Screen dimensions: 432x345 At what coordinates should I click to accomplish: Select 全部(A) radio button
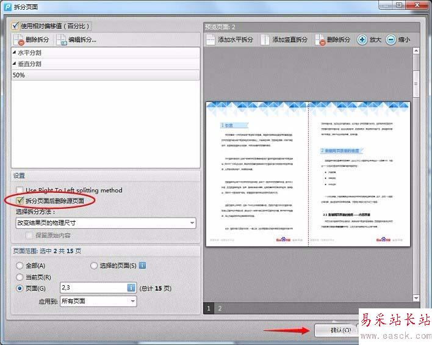point(20,266)
